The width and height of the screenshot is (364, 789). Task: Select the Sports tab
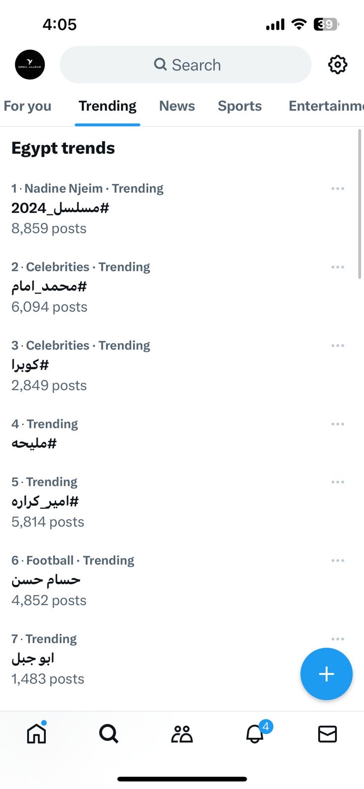tap(240, 106)
